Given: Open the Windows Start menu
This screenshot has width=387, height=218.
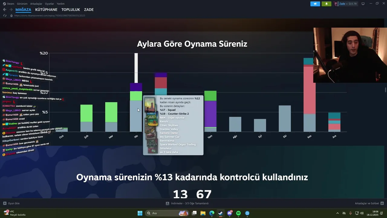Looking at the screenshot, I should 140,213.
